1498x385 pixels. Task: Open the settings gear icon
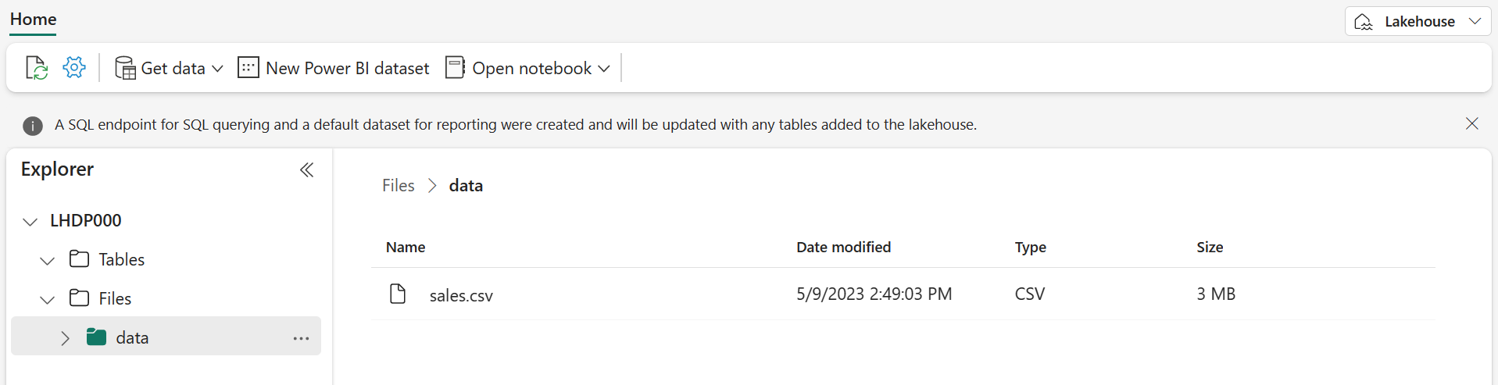pos(74,67)
